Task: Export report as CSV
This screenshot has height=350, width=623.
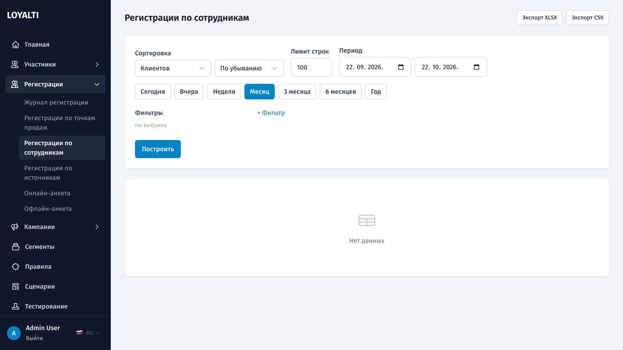Action: click(587, 17)
